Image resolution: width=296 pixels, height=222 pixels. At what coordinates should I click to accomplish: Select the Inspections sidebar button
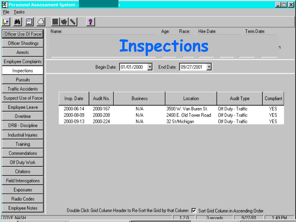[23, 71]
